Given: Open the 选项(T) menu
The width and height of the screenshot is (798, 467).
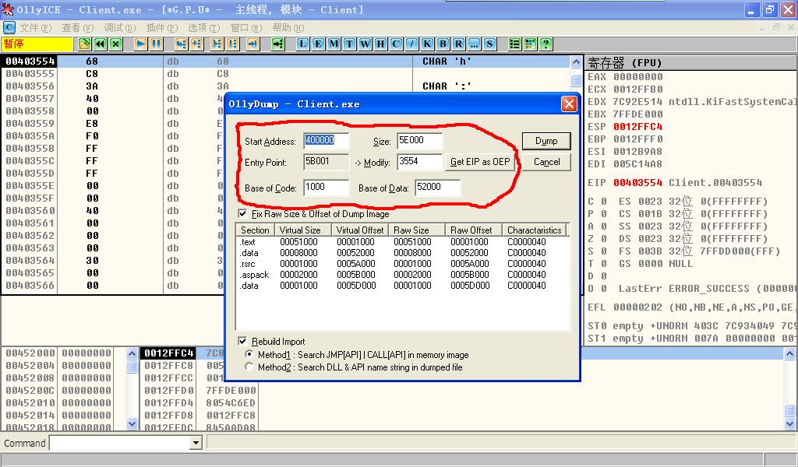Looking at the screenshot, I should tap(203, 27).
